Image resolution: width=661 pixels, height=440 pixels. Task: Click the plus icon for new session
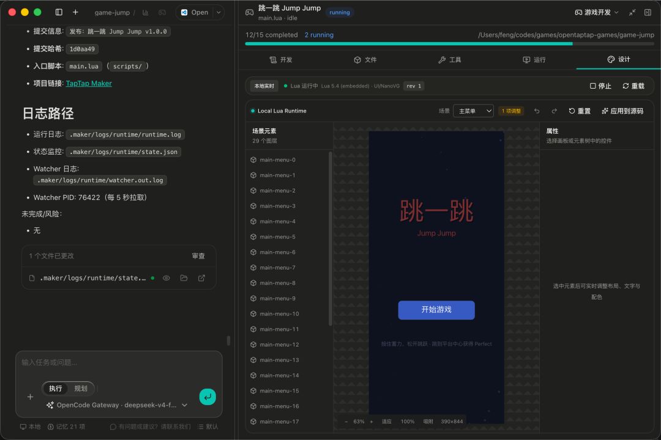(x=75, y=12)
